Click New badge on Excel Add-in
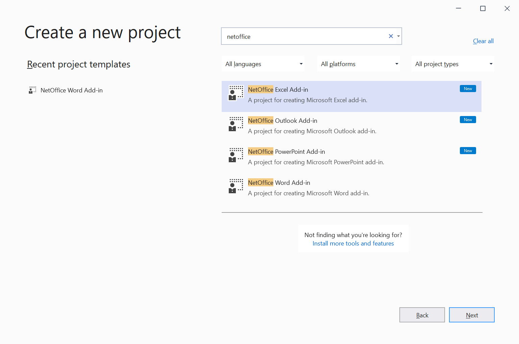The height and width of the screenshot is (344, 519). pyautogui.click(x=468, y=89)
